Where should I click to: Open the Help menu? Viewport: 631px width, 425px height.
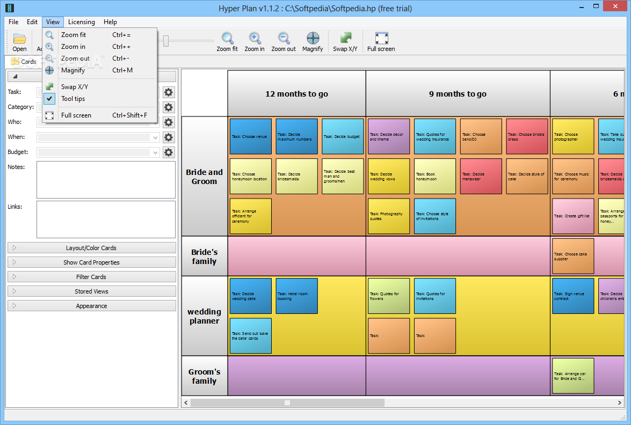[110, 22]
